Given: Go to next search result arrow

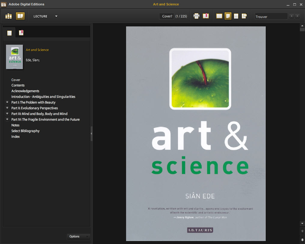Looking at the screenshot, I should pos(297,16).
